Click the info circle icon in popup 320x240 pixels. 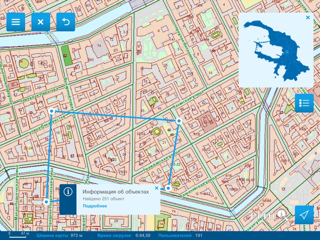tap(68, 192)
